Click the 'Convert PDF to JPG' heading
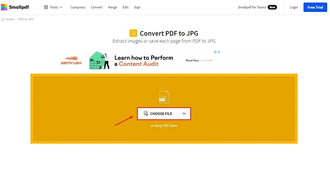330x185 pixels. click(169, 33)
